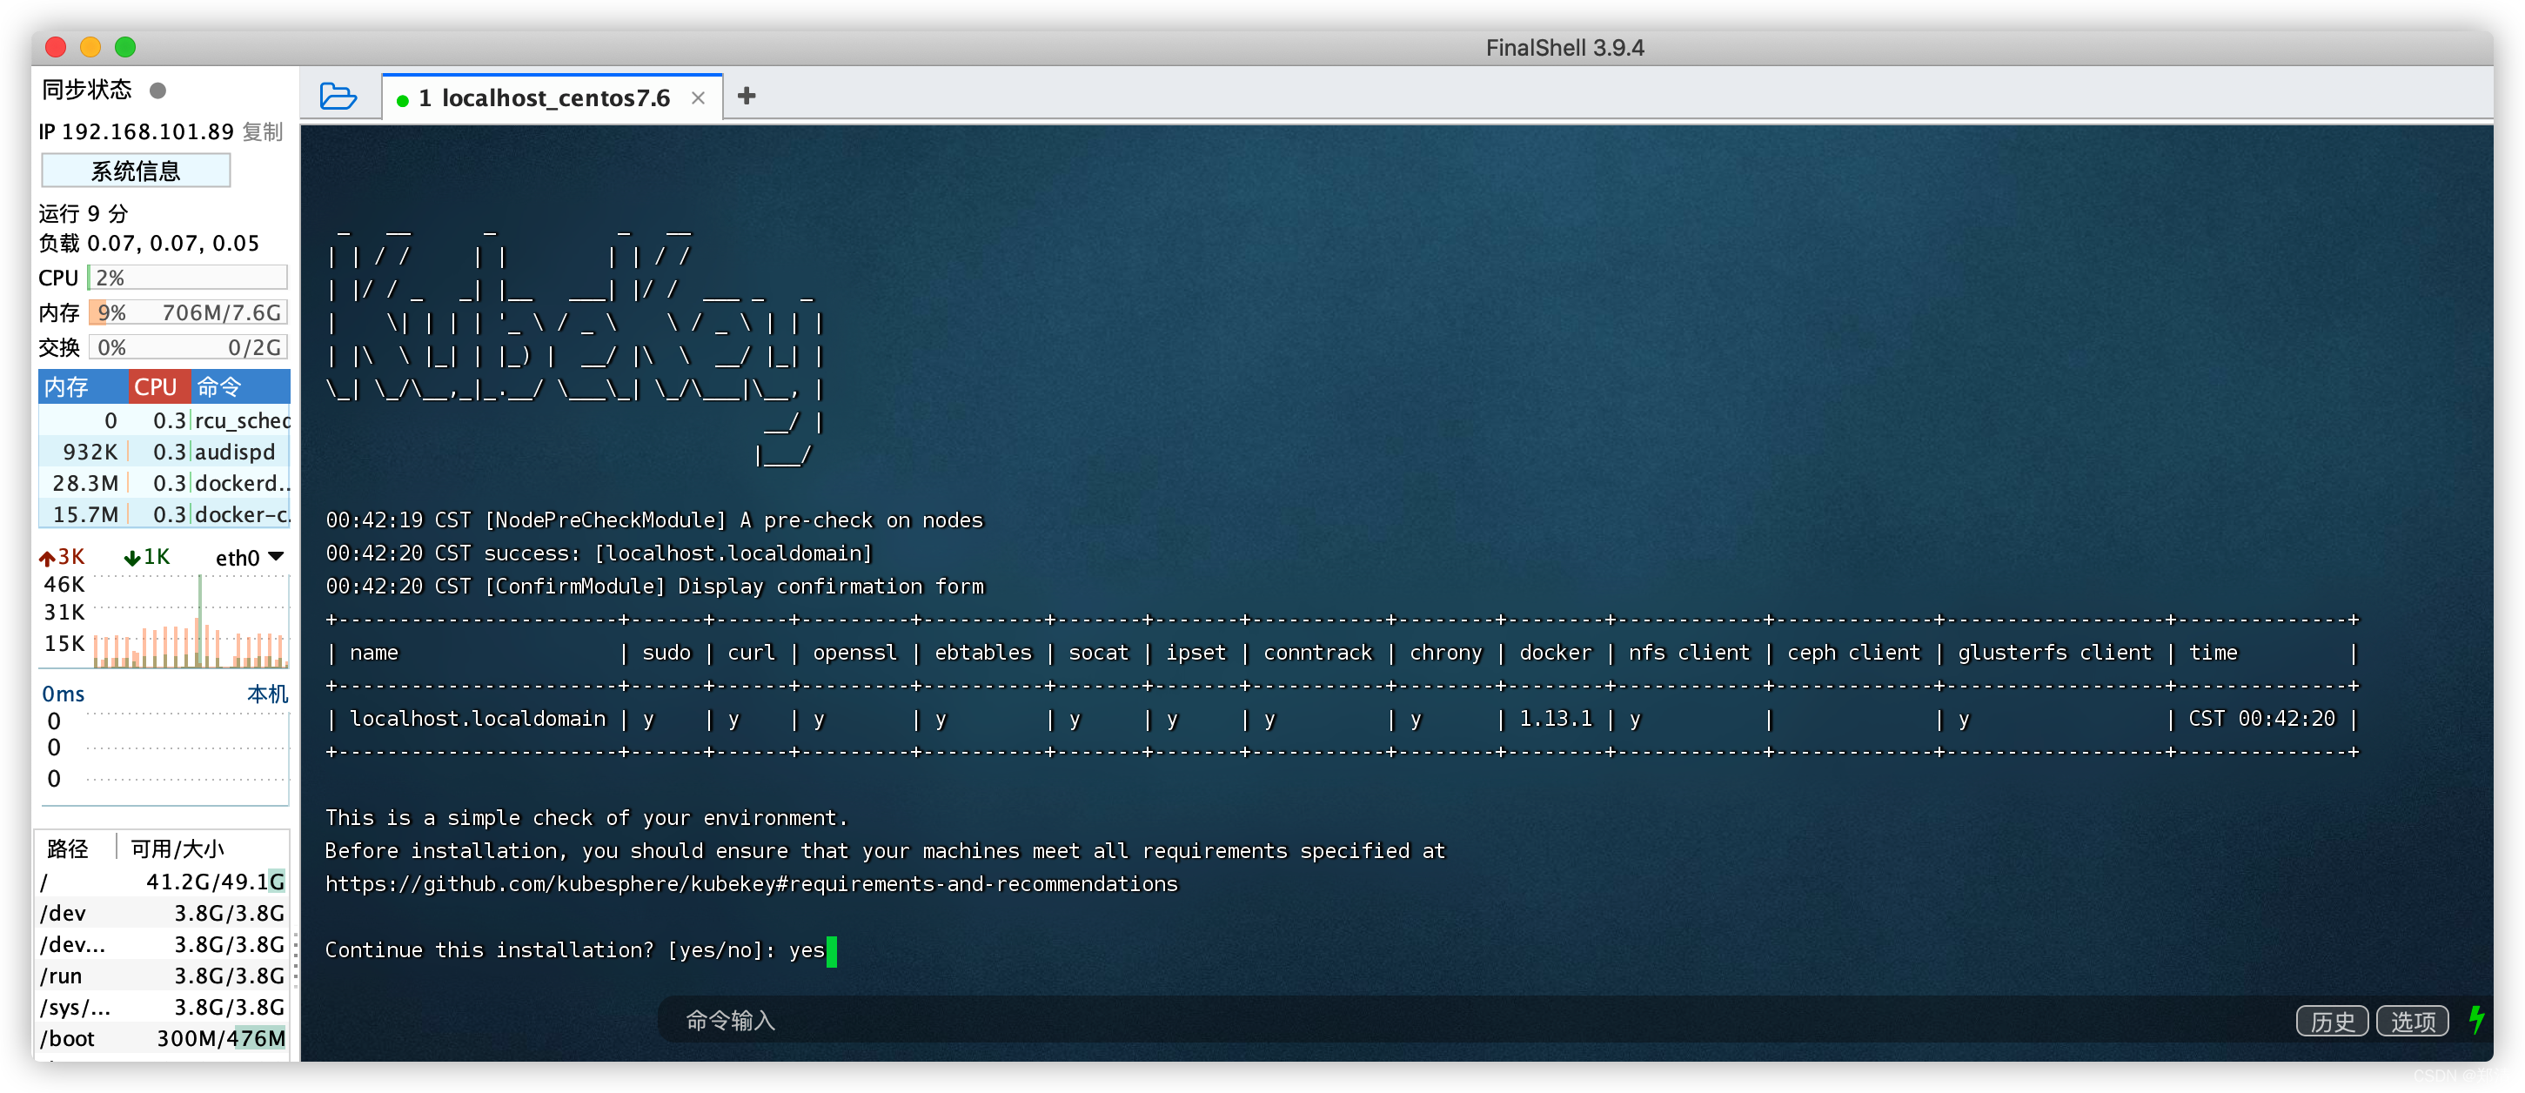
Task: Select the dockerd process row
Action: (164, 483)
